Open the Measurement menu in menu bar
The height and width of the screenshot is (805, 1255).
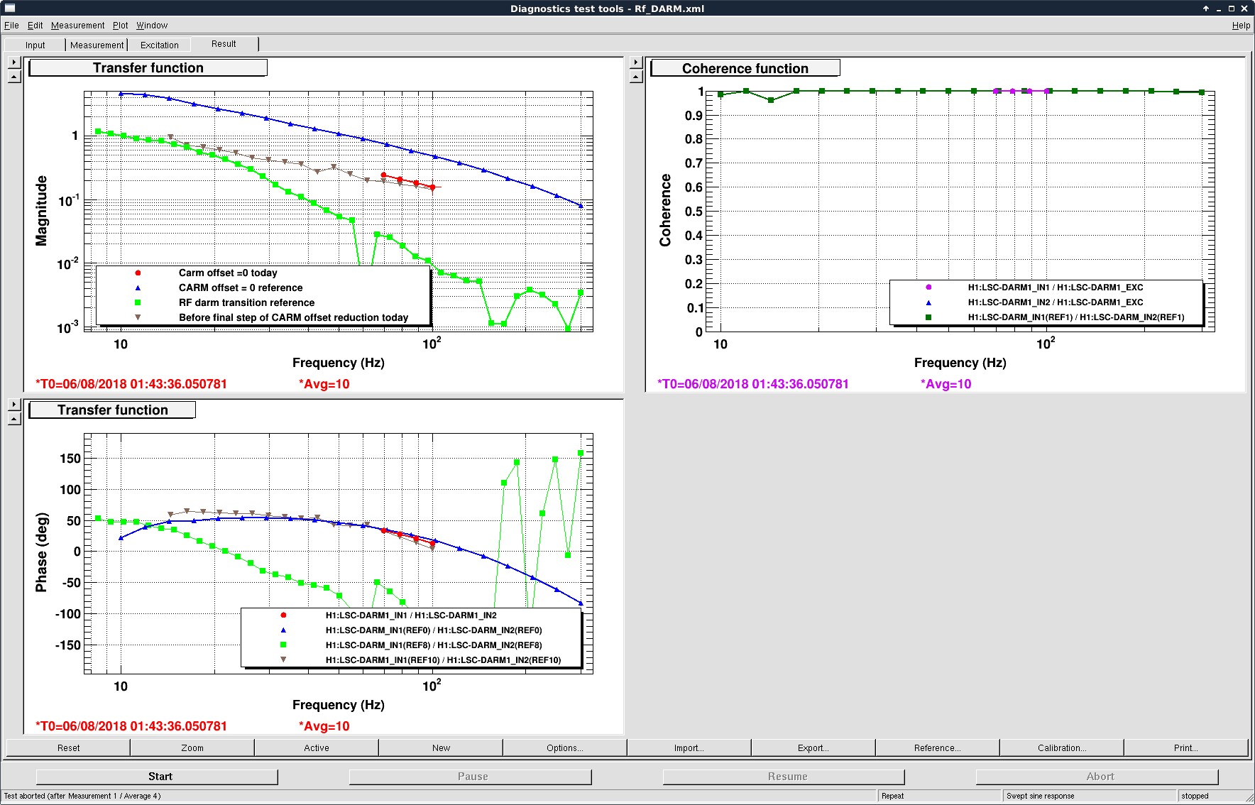tap(77, 26)
